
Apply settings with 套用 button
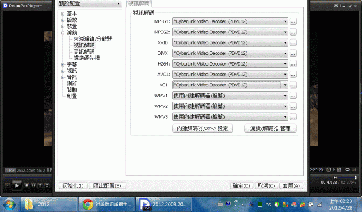[291, 185]
